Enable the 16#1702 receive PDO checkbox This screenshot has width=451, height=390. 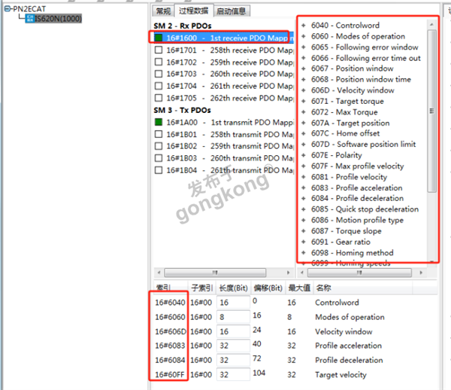coord(159,62)
